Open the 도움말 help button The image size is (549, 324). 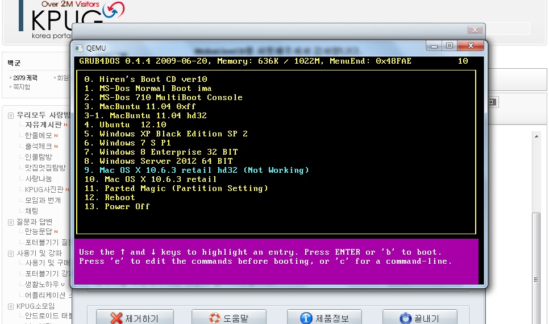pos(229,318)
